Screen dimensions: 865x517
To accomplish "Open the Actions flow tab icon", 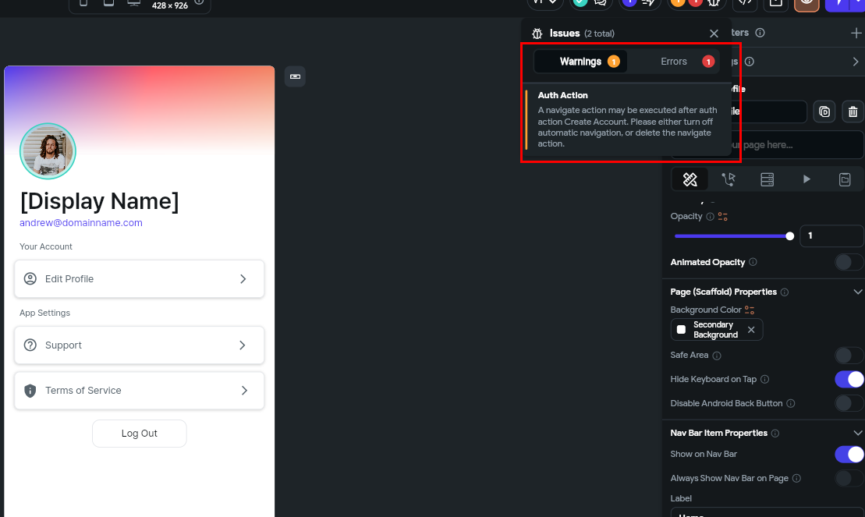I will pos(729,179).
